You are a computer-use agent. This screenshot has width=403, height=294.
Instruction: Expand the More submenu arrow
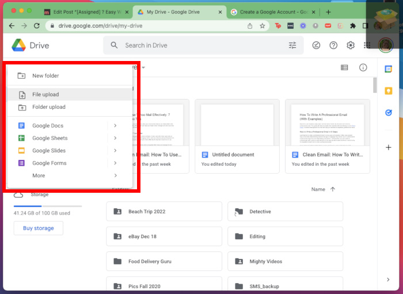pyautogui.click(x=115, y=175)
